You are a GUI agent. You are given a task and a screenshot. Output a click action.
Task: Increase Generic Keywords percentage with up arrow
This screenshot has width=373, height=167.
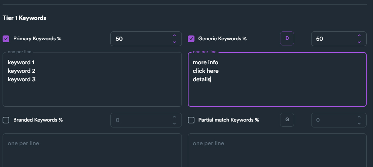pyautogui.click(x=359, y=35)
